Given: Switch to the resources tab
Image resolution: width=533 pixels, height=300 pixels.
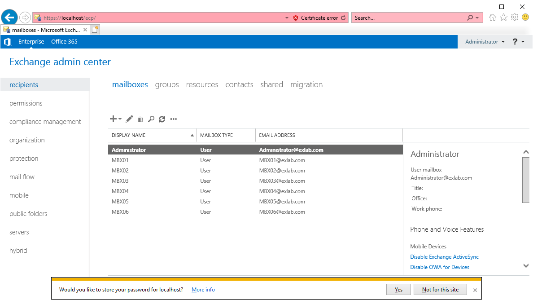Looking at the screenshot, I should click(202, 84).
